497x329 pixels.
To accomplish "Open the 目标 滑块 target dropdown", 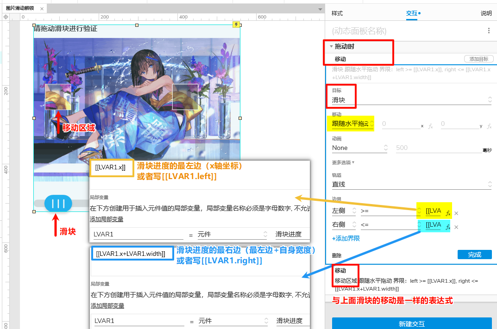I will 412,100.
